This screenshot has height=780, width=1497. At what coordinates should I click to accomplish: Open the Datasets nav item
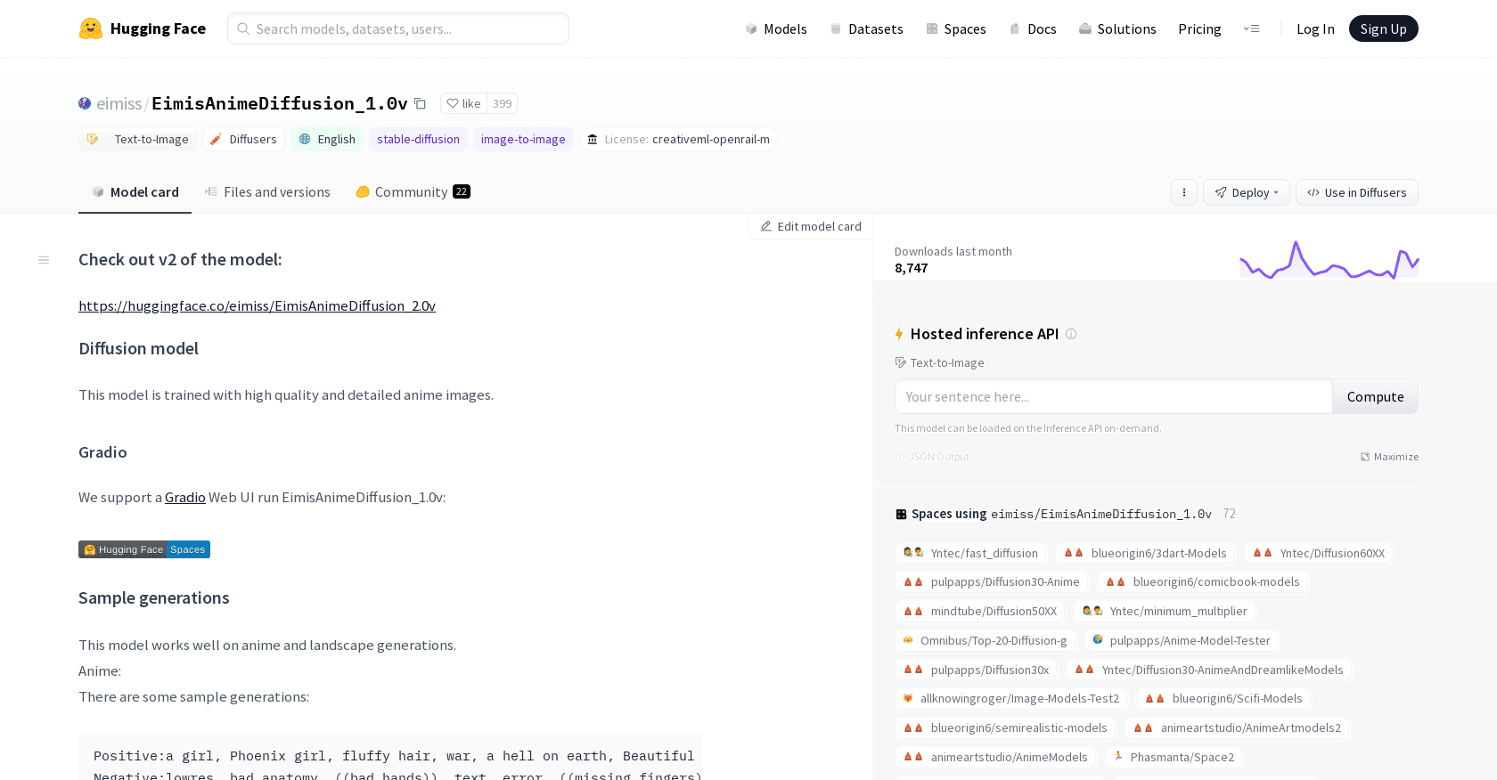866,28
